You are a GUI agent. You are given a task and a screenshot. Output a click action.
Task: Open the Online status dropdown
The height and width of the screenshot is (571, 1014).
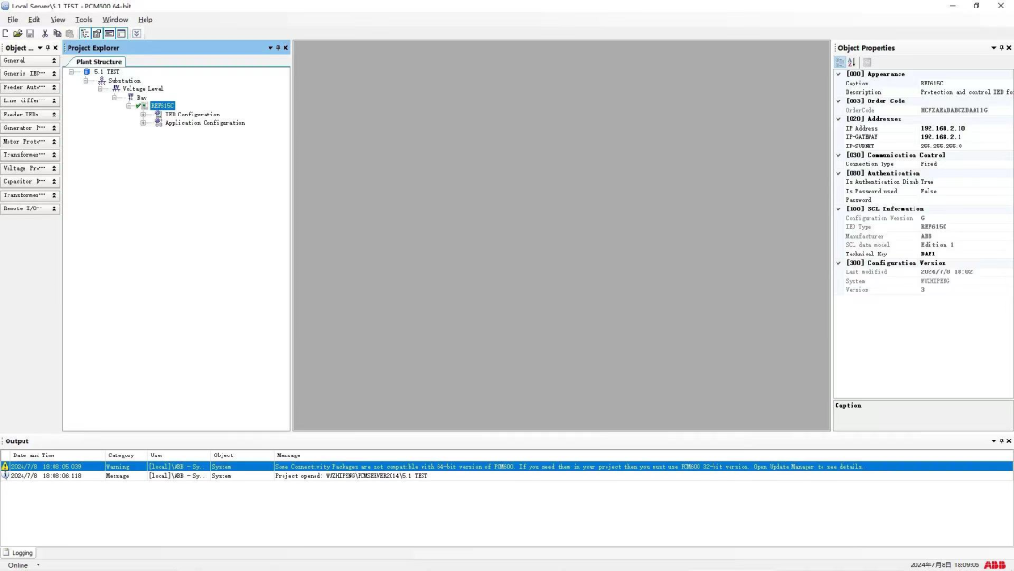point(38,565)
